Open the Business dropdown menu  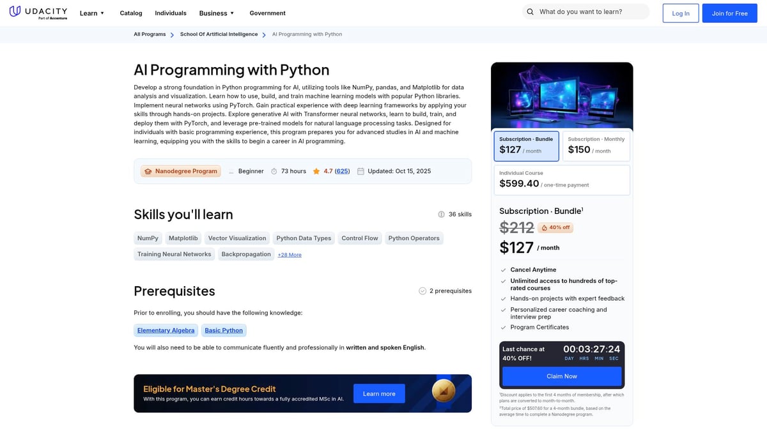point(217,13)
